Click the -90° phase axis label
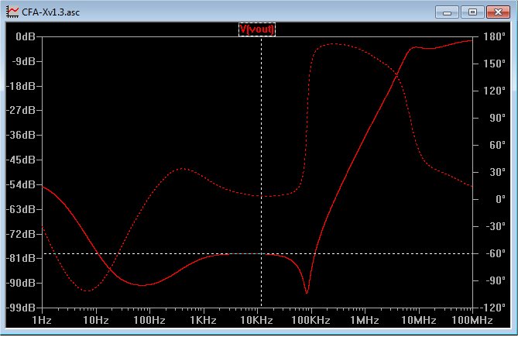This screenshot has height=337, width=518. click(496, 280)
